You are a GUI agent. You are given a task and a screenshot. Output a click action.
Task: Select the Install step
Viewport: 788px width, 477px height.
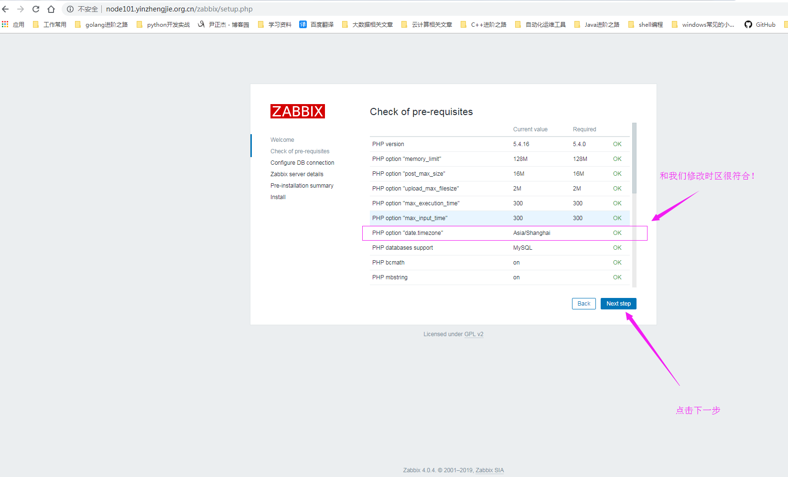click(x=278, y=197)
